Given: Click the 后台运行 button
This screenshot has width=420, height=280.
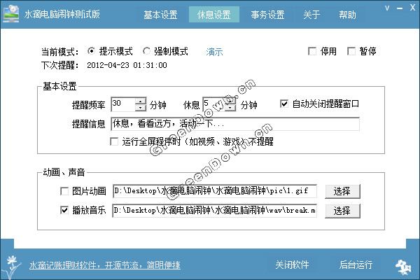Looking at the screenshot, I should tap(356, 265).
